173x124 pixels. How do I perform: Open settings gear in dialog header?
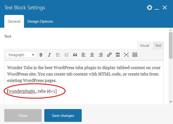tap(150, 8)
